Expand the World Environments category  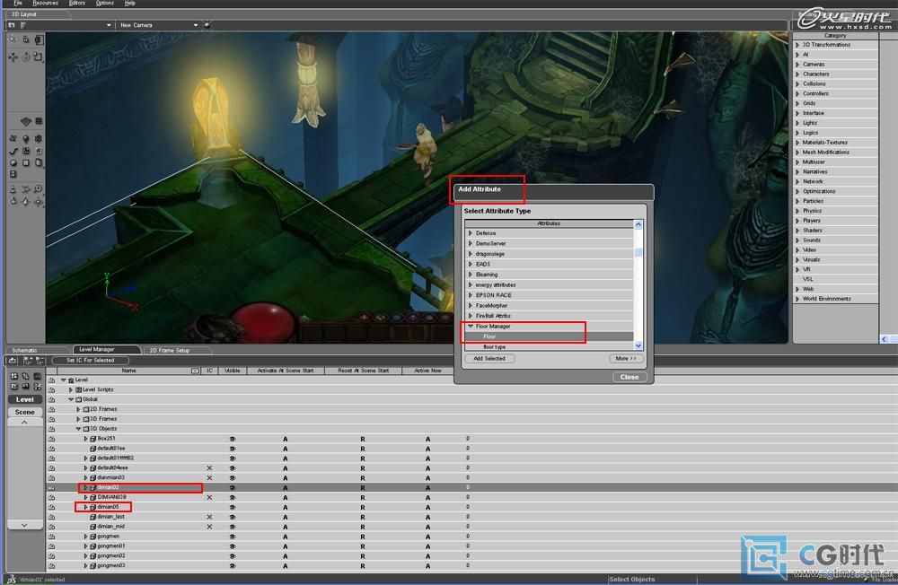[x=797, y=299]
